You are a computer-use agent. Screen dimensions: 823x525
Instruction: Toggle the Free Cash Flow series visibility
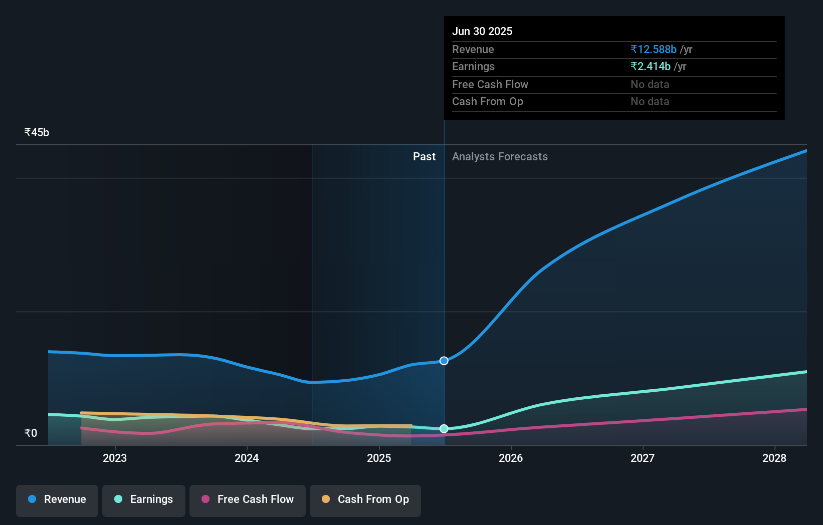click(247, 500)
